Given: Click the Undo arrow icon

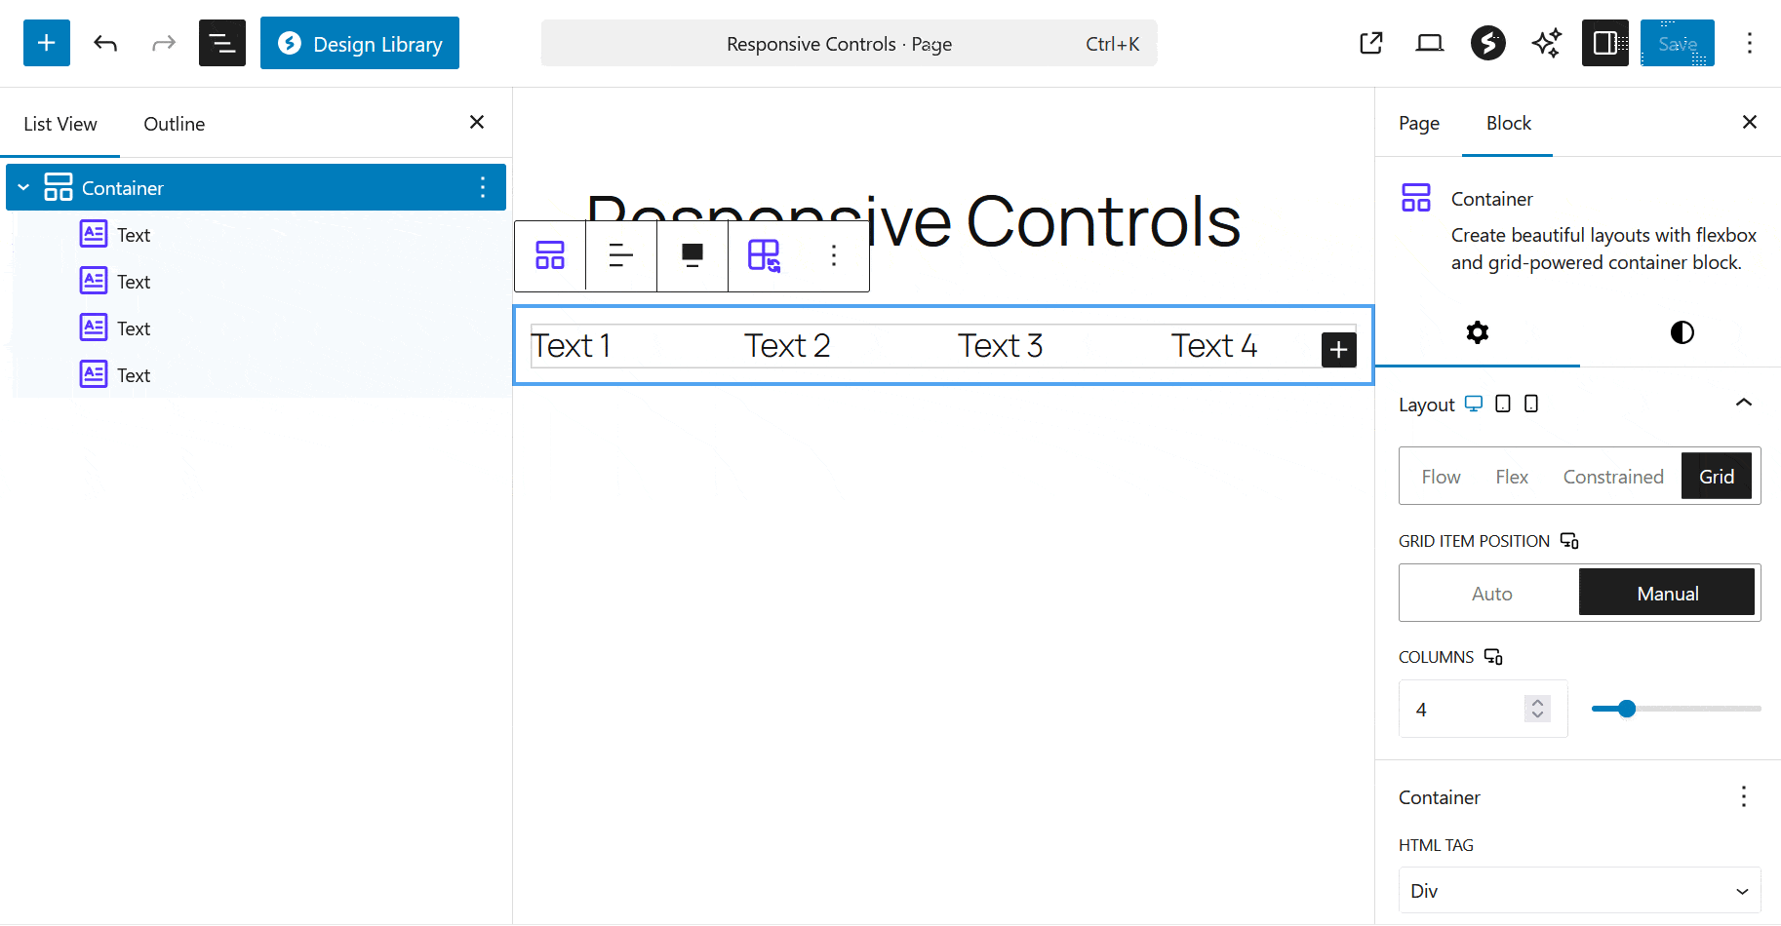Looking at the screenshot, I should click(x=105, y=43).
